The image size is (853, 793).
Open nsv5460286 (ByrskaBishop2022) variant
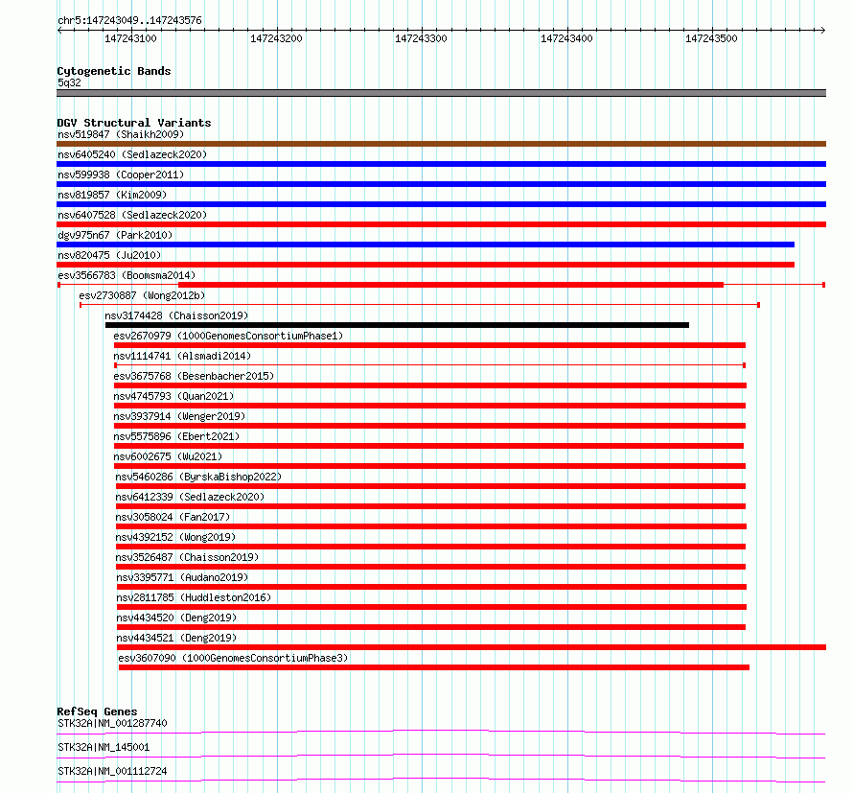[198, 477]
